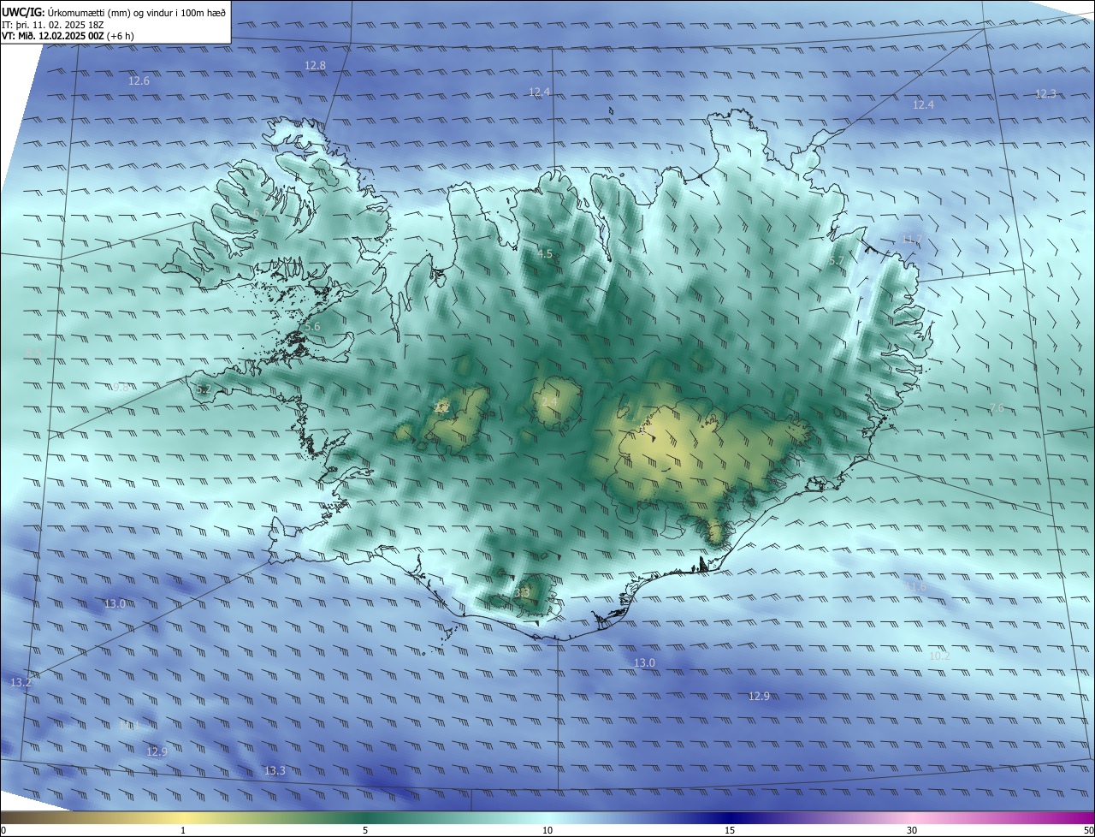Click the color bar label '50'
Image resolution: width=1095 pixels, height=837 pixels.
pyautogui.click(x=1088, y=830)
